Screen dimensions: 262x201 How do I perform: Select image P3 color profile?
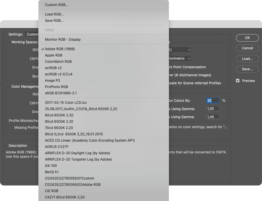(52, 81)
